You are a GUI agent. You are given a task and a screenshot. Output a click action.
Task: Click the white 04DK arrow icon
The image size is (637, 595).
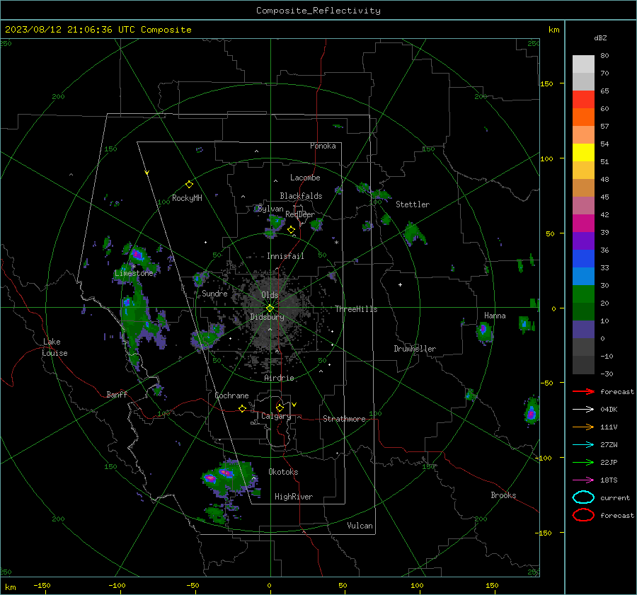coord(583,410)
